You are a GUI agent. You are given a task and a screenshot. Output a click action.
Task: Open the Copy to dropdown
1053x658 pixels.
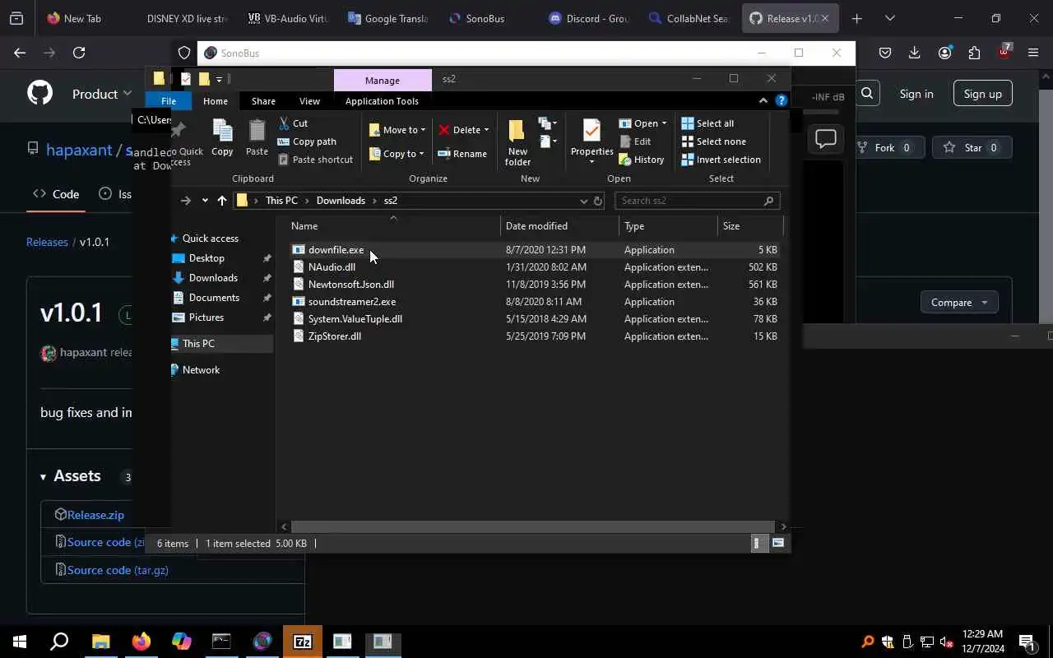397,154
